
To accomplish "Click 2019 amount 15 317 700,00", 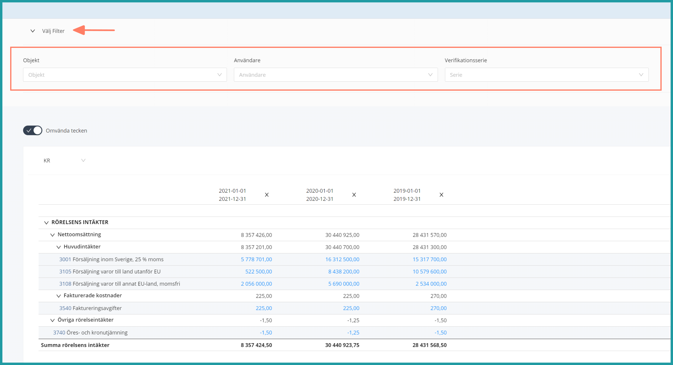I will click(x=429, y=259).
